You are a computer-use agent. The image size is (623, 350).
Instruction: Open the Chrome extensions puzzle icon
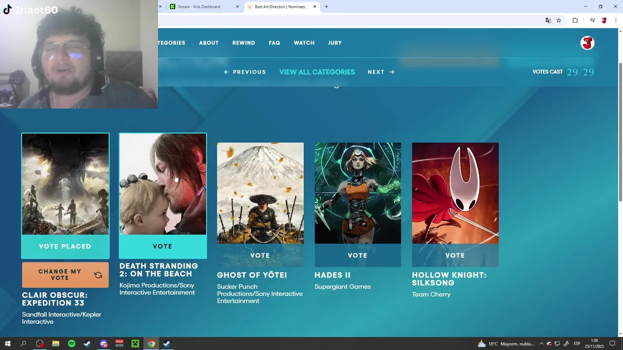point(575,20)
